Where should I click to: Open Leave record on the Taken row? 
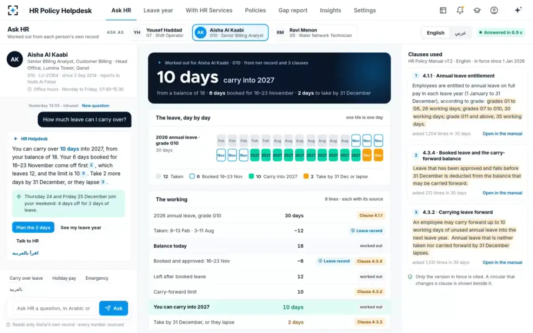pyautogui.click(x=366, y=231)
